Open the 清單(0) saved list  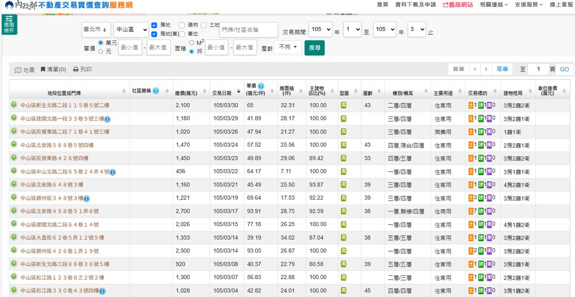(53, 70)
